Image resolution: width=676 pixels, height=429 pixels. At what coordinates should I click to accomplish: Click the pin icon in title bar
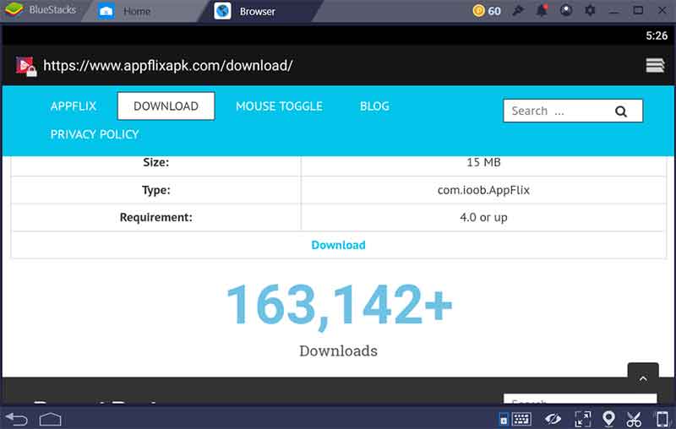pos(518,10)
